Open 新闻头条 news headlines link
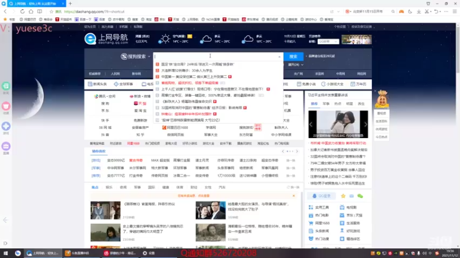Screen dimensions: 460x258 [97, 84]
